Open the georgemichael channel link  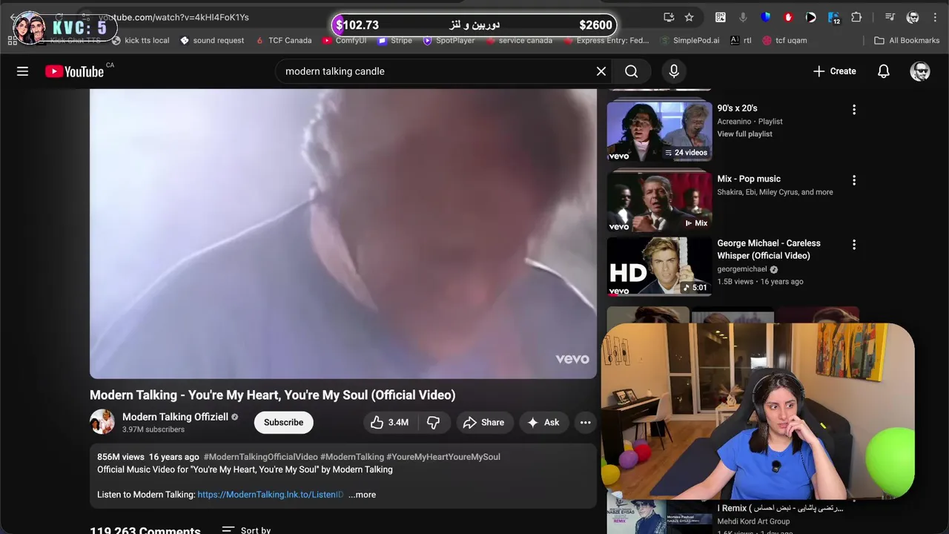tap(742, 269)
